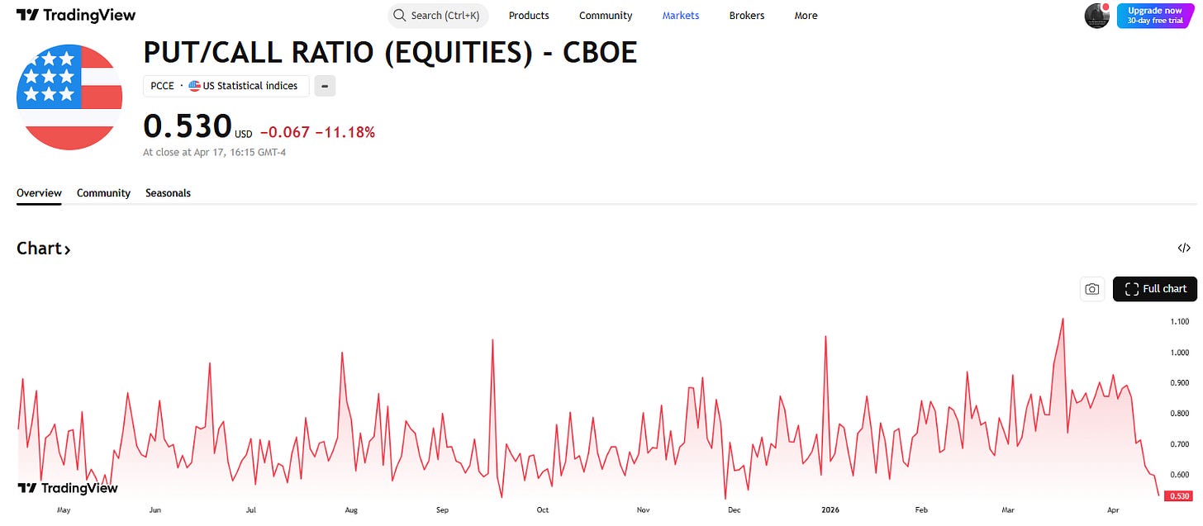1203x526 pixels.
Task: Click the embed code icon
Action: point(1184,248)
